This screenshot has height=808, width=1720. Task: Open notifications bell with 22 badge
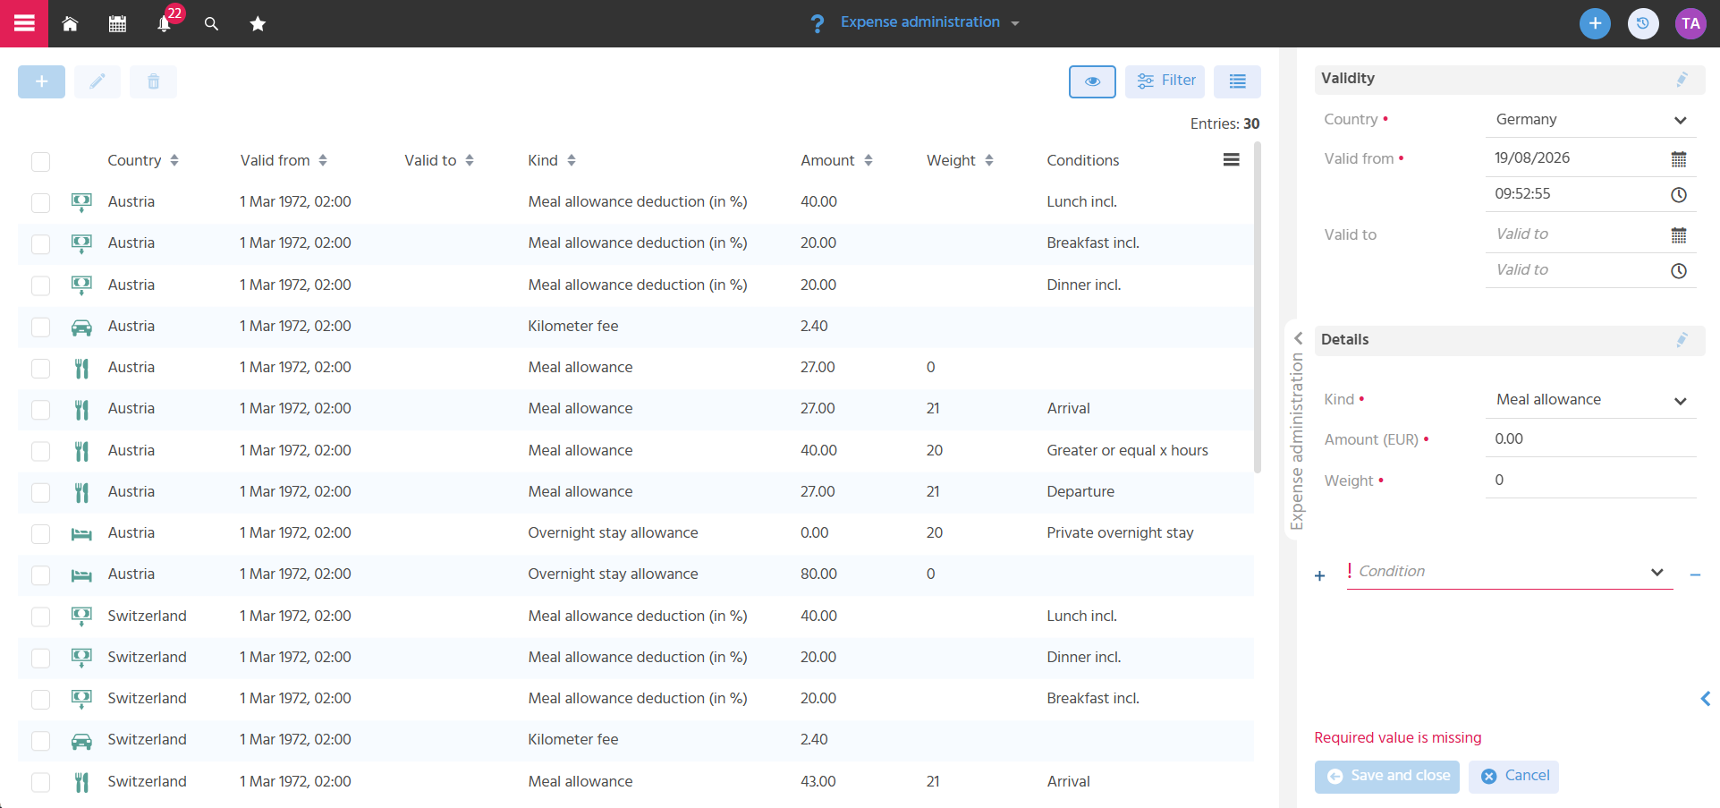[x=165, y=24]
